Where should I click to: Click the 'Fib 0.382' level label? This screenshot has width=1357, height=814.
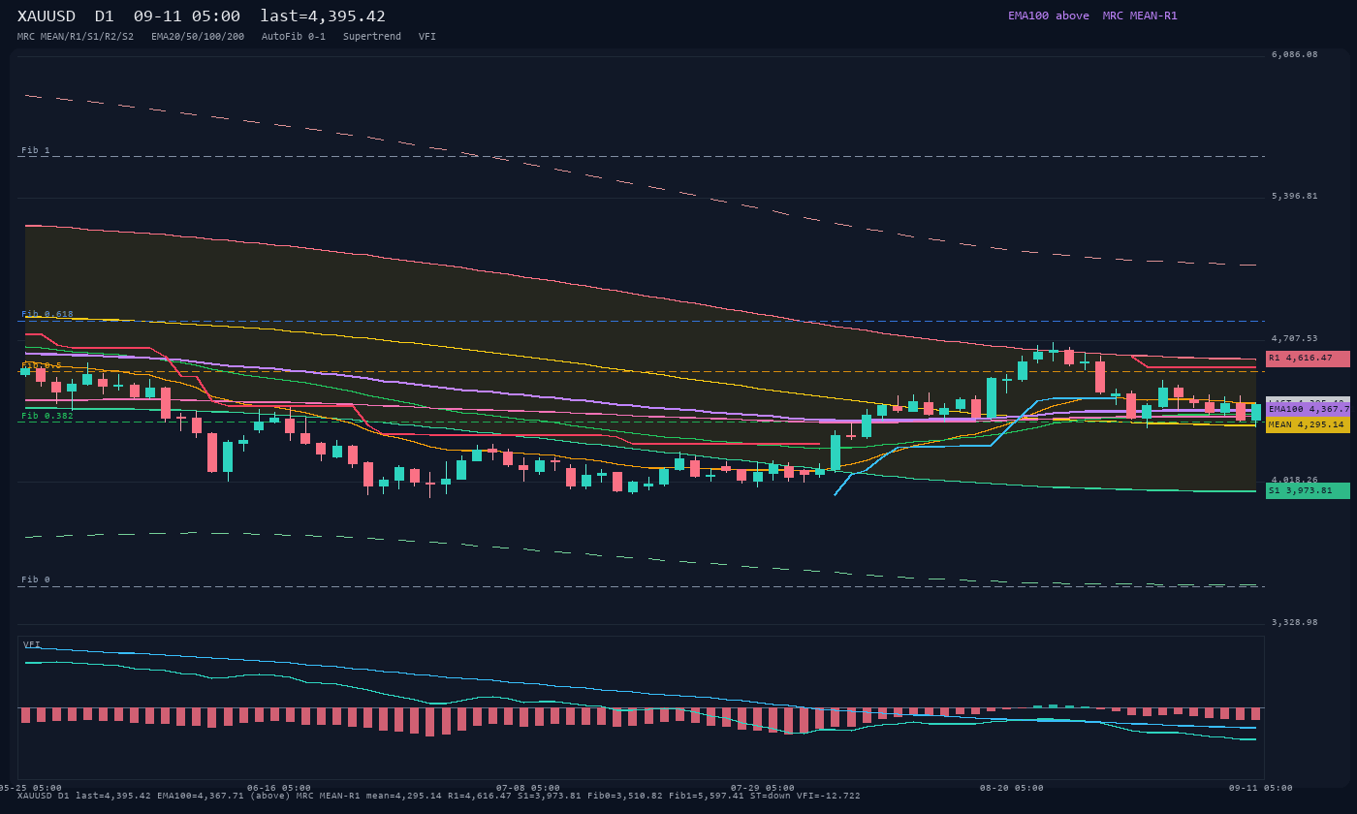47,416
